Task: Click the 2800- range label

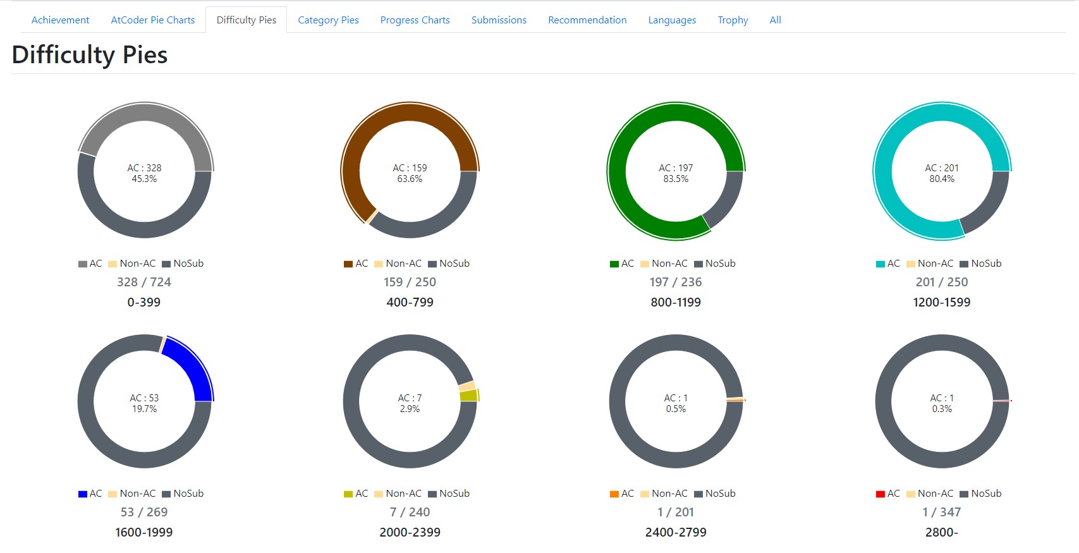Action: (942, 533)
